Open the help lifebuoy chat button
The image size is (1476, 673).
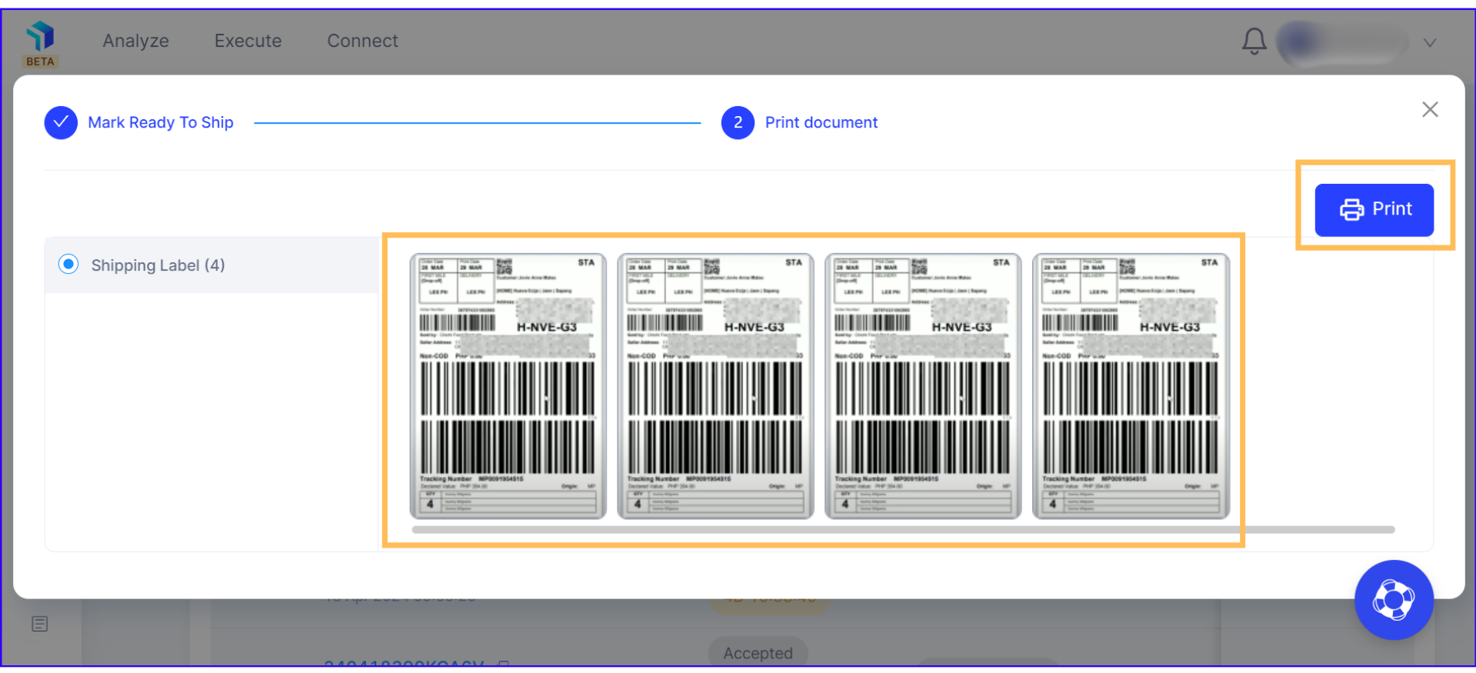pos(1394,600)
